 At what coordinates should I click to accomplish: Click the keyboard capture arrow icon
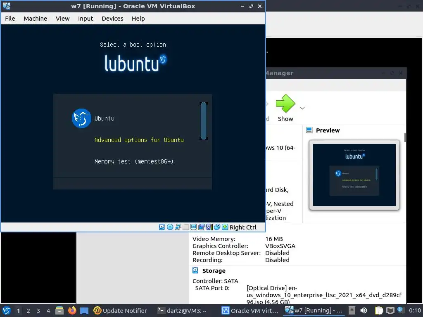click(x=225, y=227)
